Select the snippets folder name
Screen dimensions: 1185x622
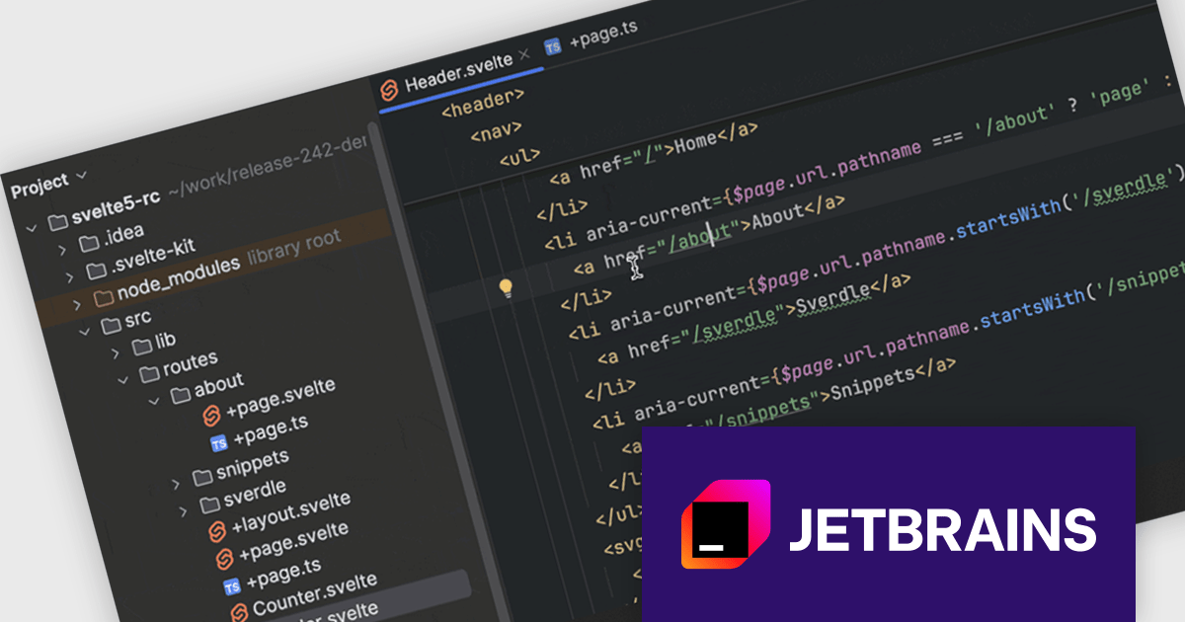point(253,466)
